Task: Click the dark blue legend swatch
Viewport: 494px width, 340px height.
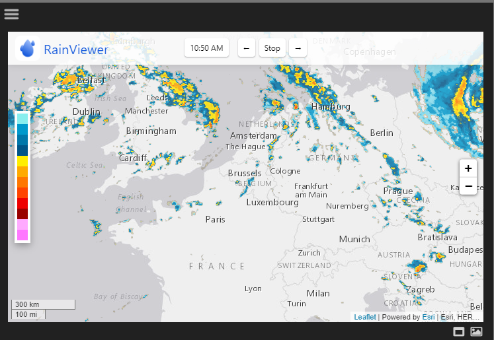Action: tap(22, 151)
